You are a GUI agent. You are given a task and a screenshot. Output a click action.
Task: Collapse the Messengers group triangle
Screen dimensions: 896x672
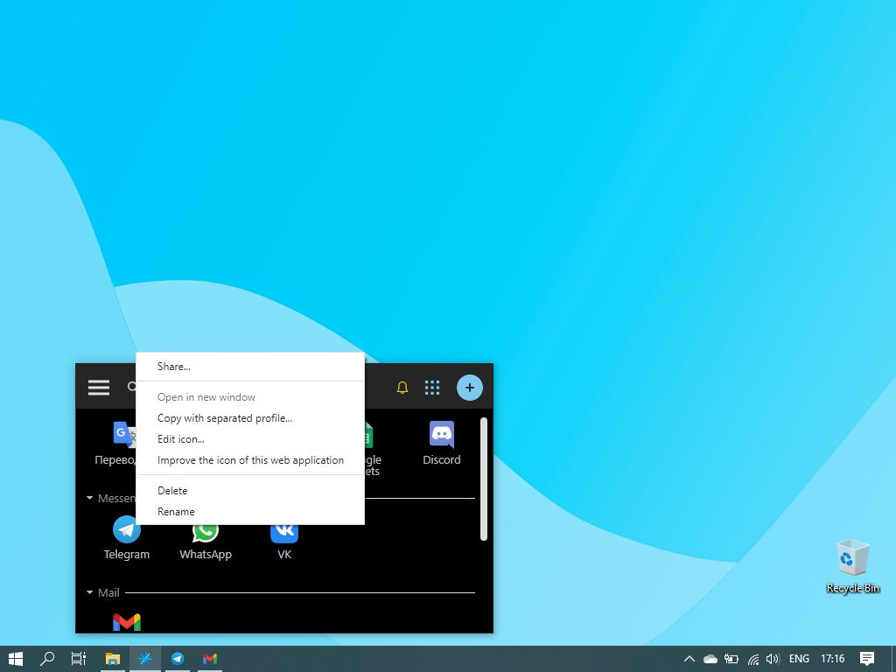click(90, 498)
